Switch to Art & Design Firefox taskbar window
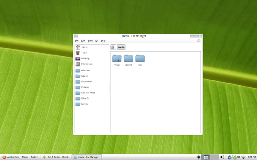 coord(56,157)
